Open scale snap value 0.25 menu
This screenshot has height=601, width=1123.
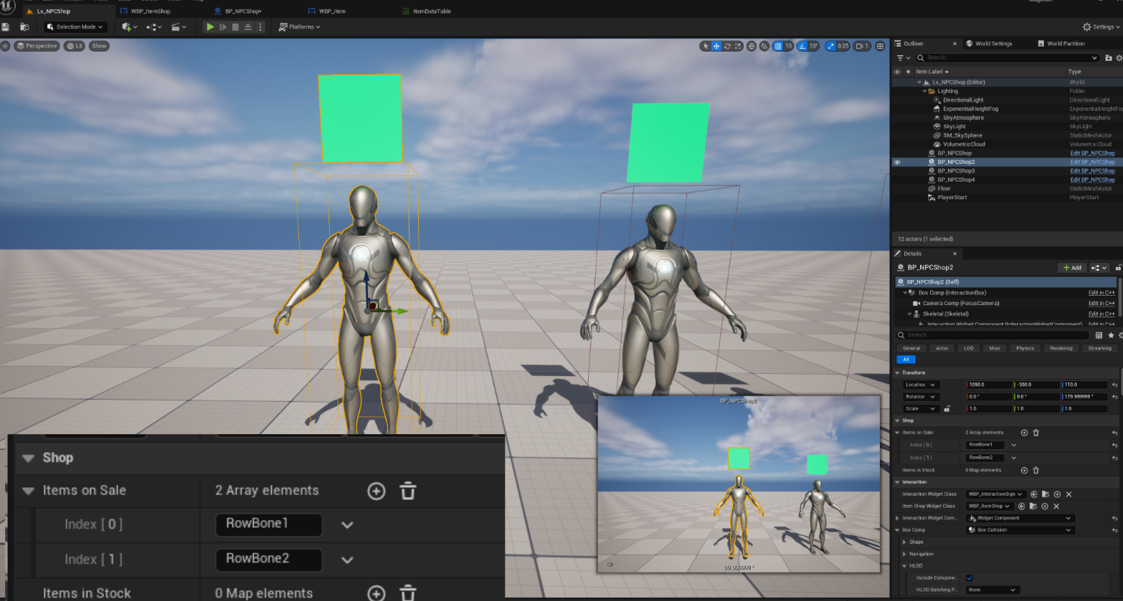point(843,46)
